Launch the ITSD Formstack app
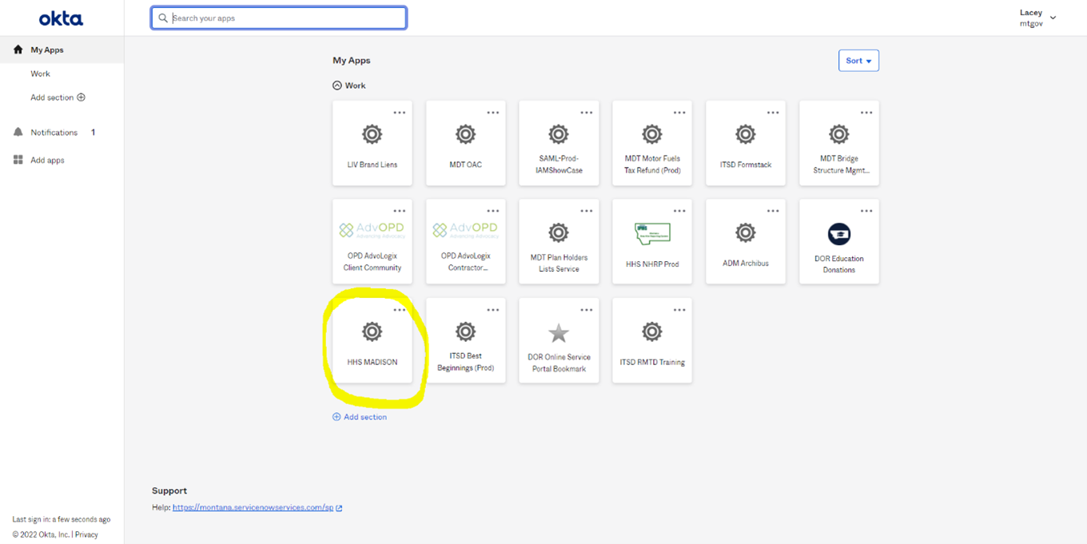This screenshot has height=544, width=1087. tap(745, 144)
